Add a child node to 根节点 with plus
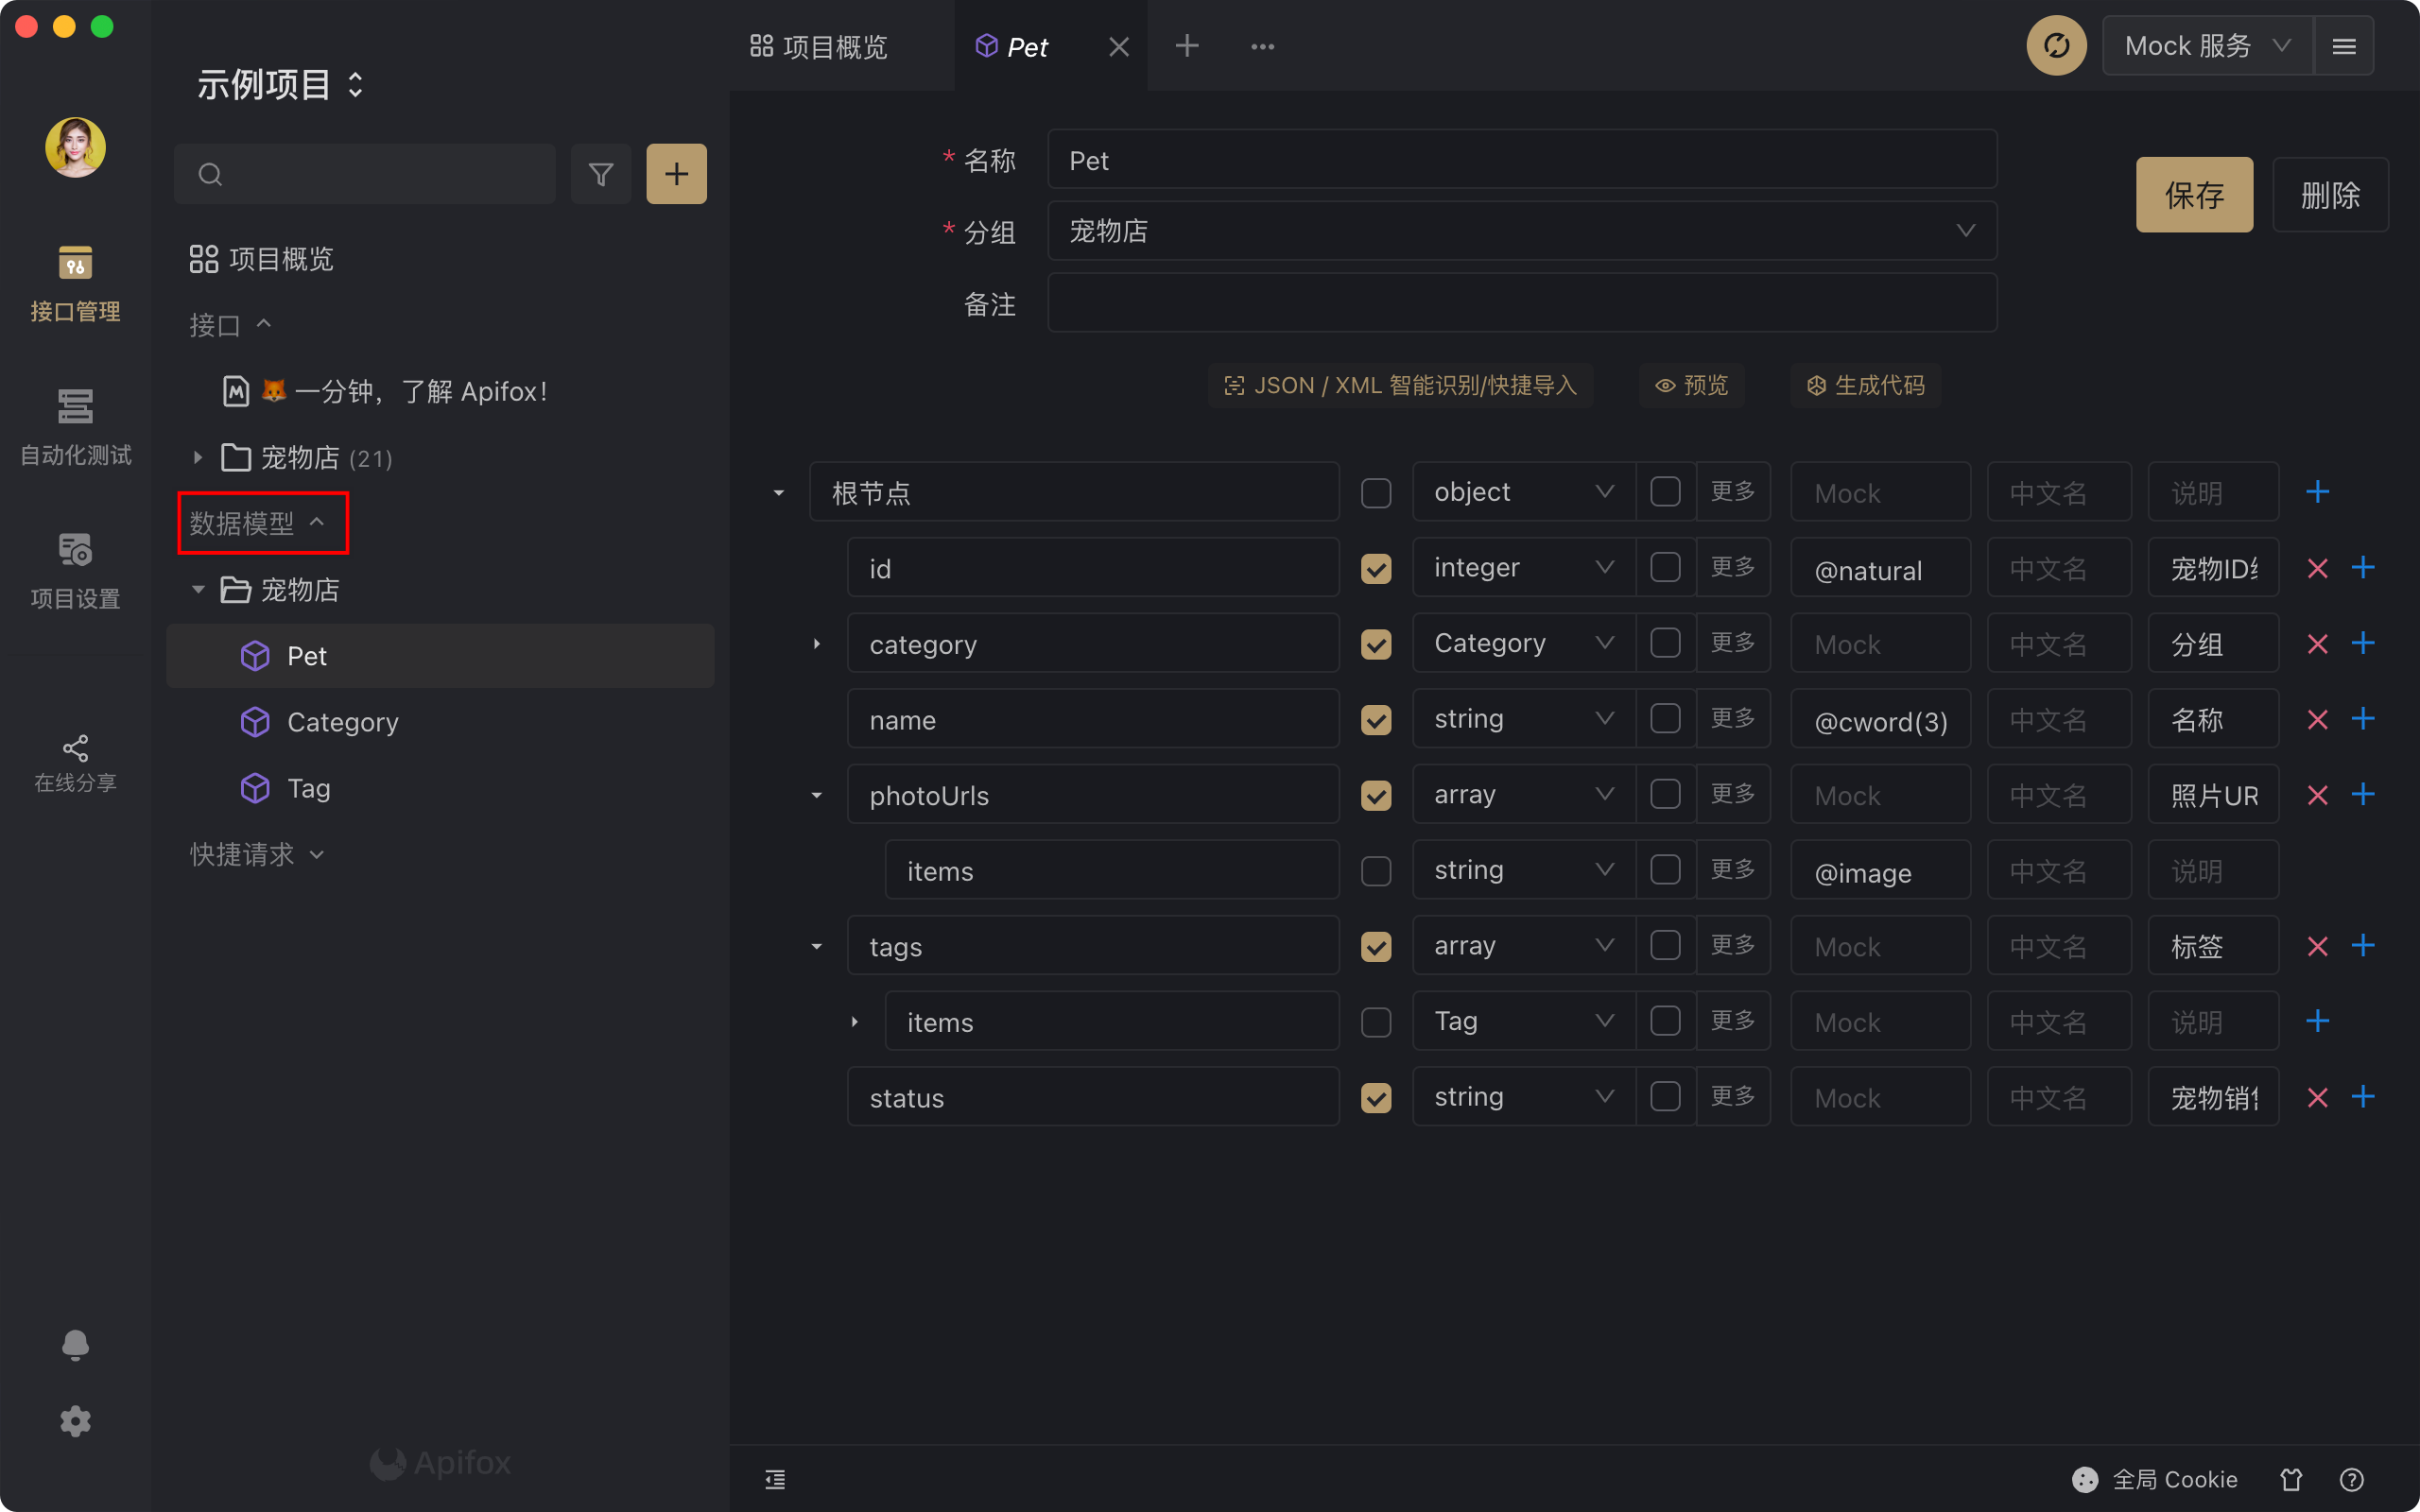This screenshot has width=2420, height=1512. tap(2317, 492)
